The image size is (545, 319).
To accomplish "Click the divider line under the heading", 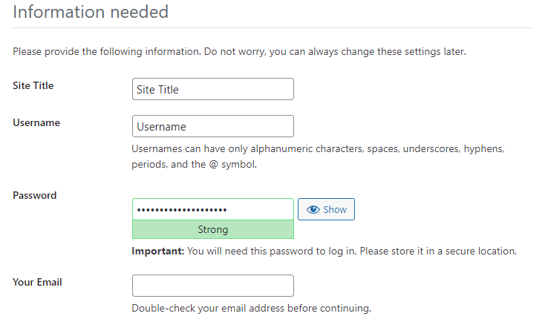I will tap(272, 28).
